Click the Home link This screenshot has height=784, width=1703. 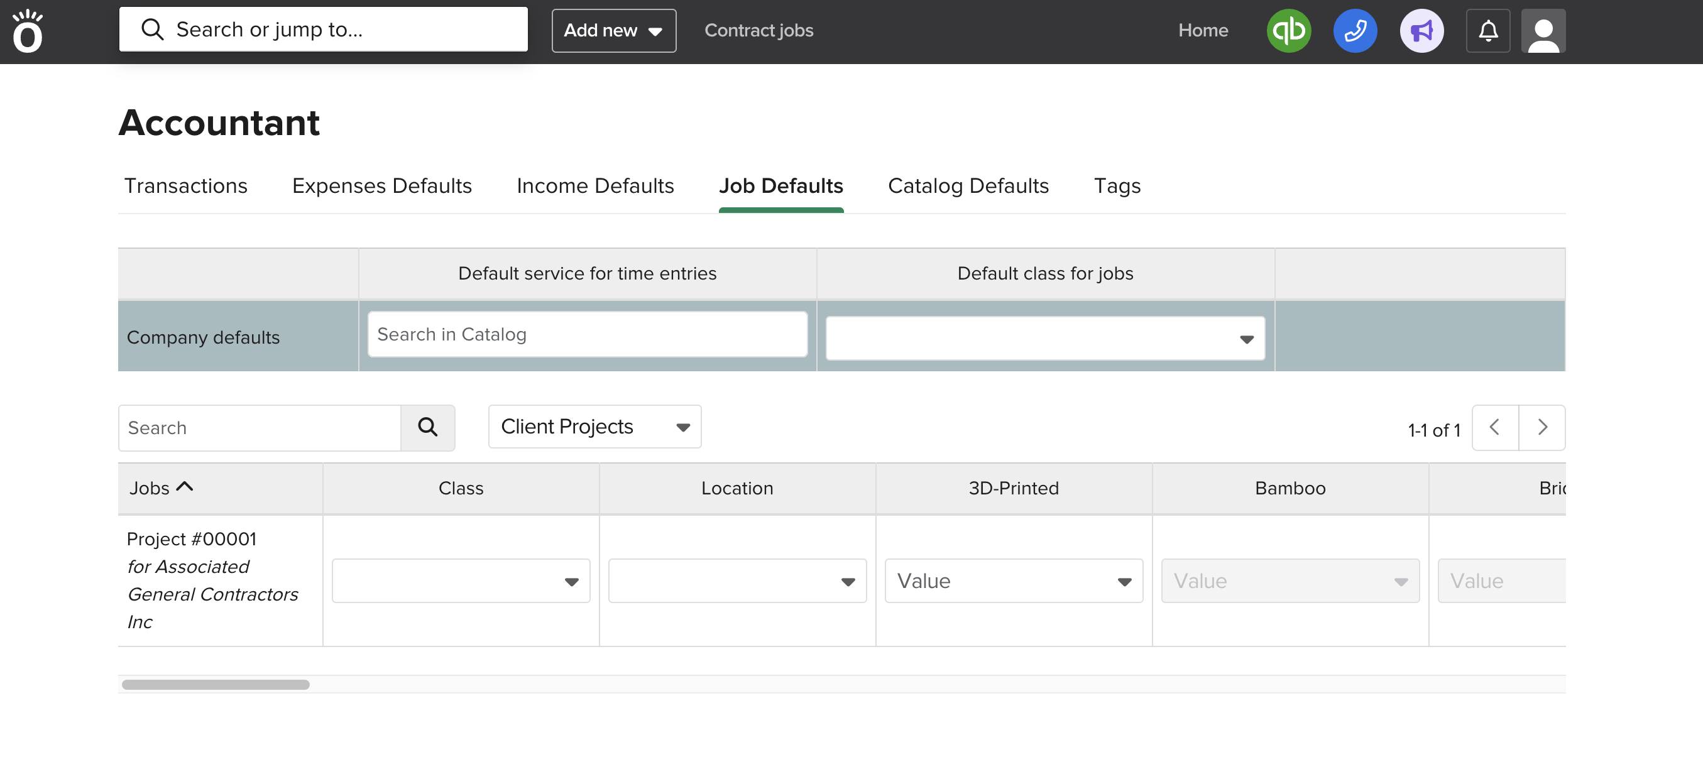(x=1203, y=30)
